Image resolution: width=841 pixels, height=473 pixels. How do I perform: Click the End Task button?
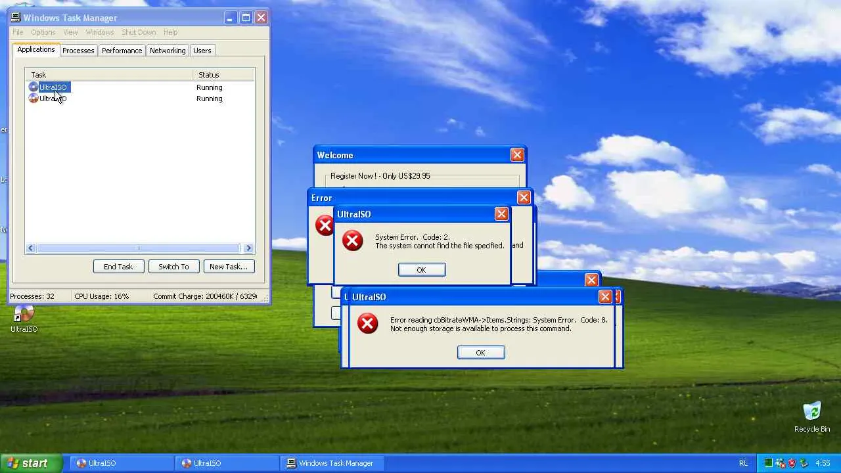tap(118, 267)
